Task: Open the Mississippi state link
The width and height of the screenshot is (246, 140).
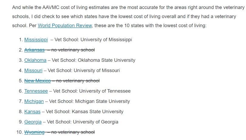Action: click(36, 40)
